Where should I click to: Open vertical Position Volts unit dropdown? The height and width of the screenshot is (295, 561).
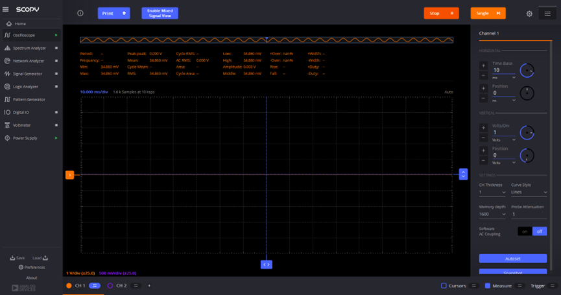504,163
